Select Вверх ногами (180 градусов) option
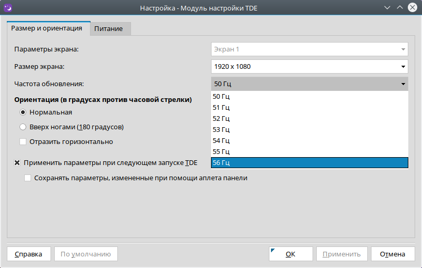 click(x=23, y=127)
